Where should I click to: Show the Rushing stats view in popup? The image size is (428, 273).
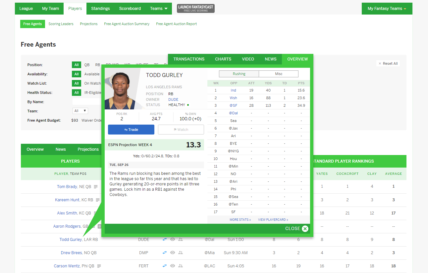tap(239, 74)
